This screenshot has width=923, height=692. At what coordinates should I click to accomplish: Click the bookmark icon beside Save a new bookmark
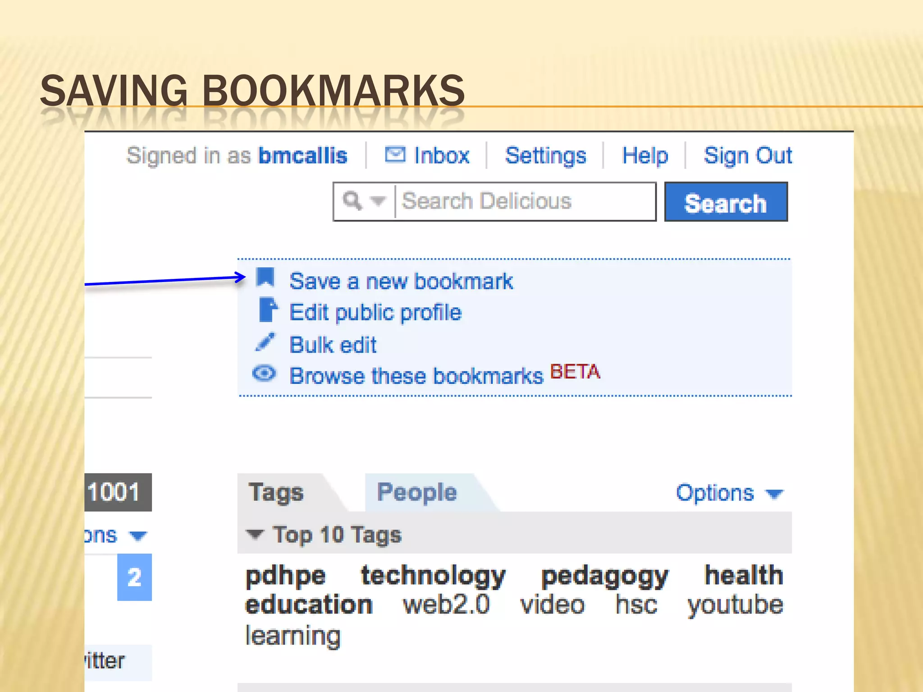[265, 277]
